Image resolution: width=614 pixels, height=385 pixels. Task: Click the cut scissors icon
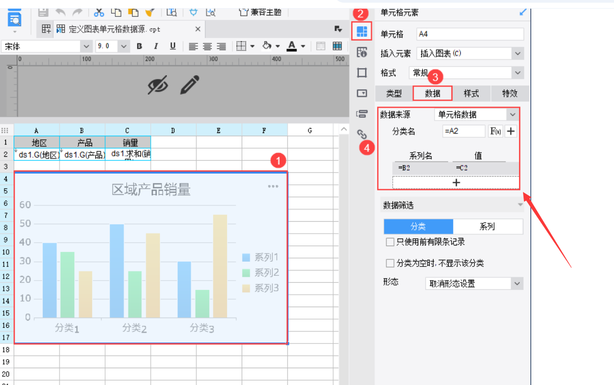pos(99,11)
